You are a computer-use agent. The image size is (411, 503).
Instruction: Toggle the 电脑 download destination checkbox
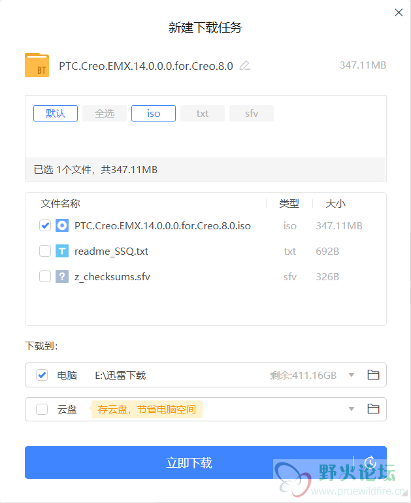coord(42,375)
